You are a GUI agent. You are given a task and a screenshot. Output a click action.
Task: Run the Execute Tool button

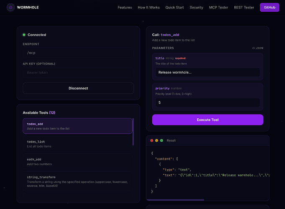point(208,120)
